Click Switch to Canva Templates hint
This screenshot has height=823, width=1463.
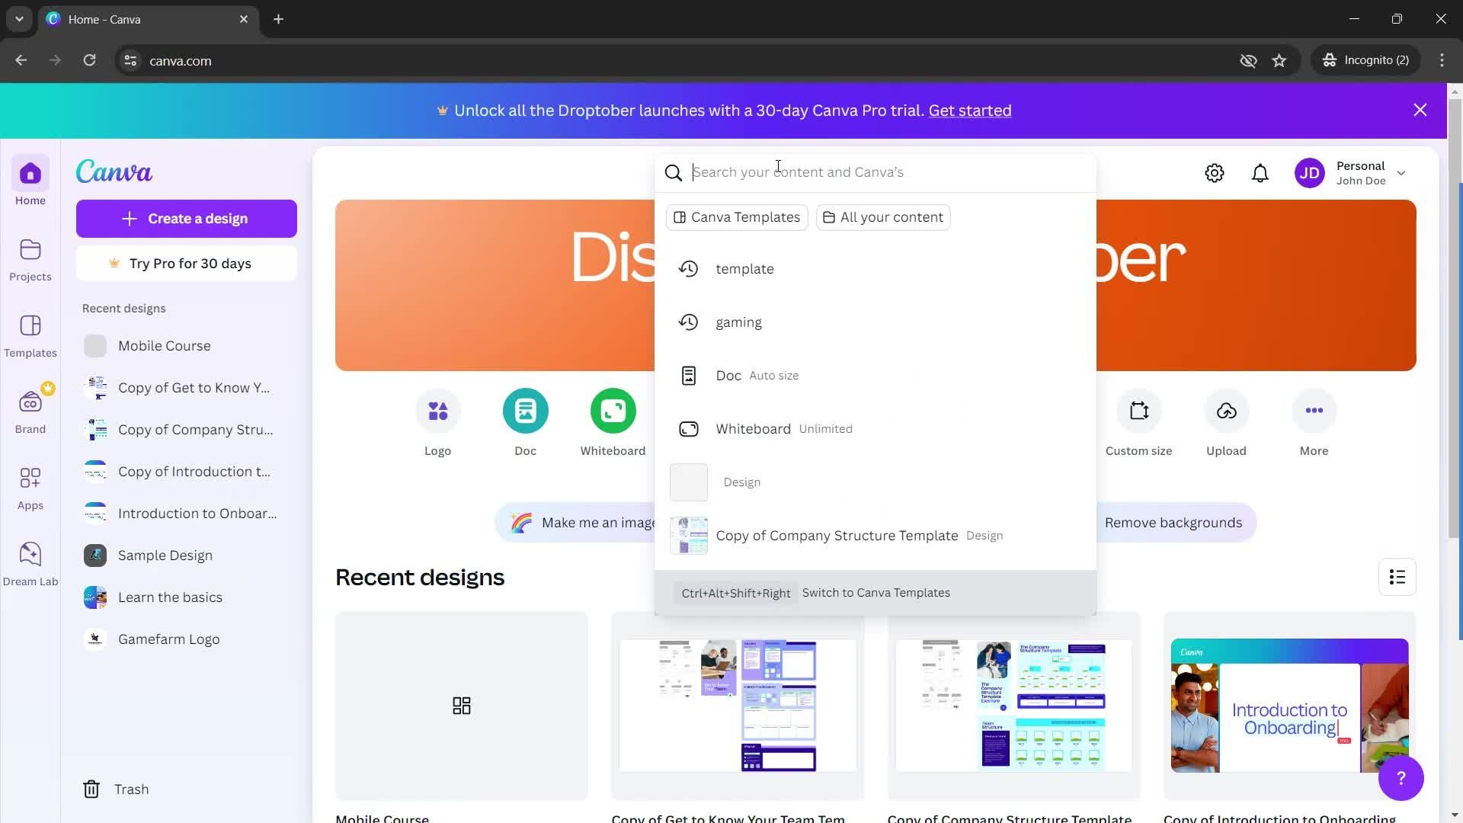(876, 593)
